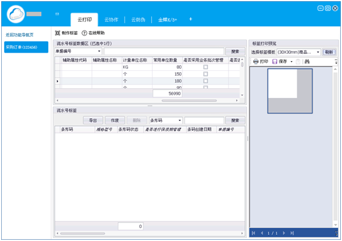Tick batch-management checkbox in 180 row
The height and width of the screenshot is (241, 342).
click(x=205, y=81)
